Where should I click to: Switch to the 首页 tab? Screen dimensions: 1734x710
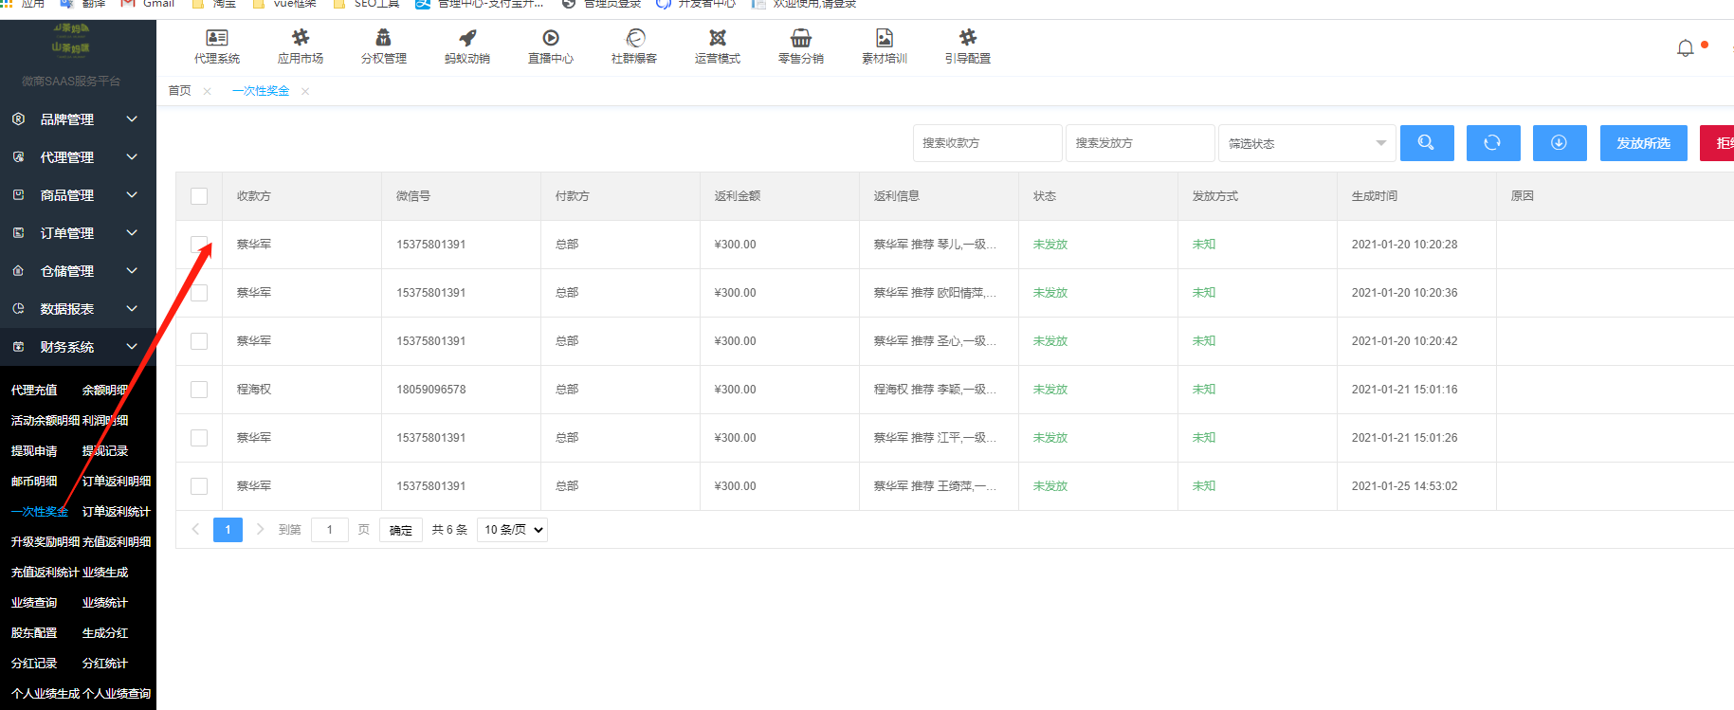coord(179,91)
